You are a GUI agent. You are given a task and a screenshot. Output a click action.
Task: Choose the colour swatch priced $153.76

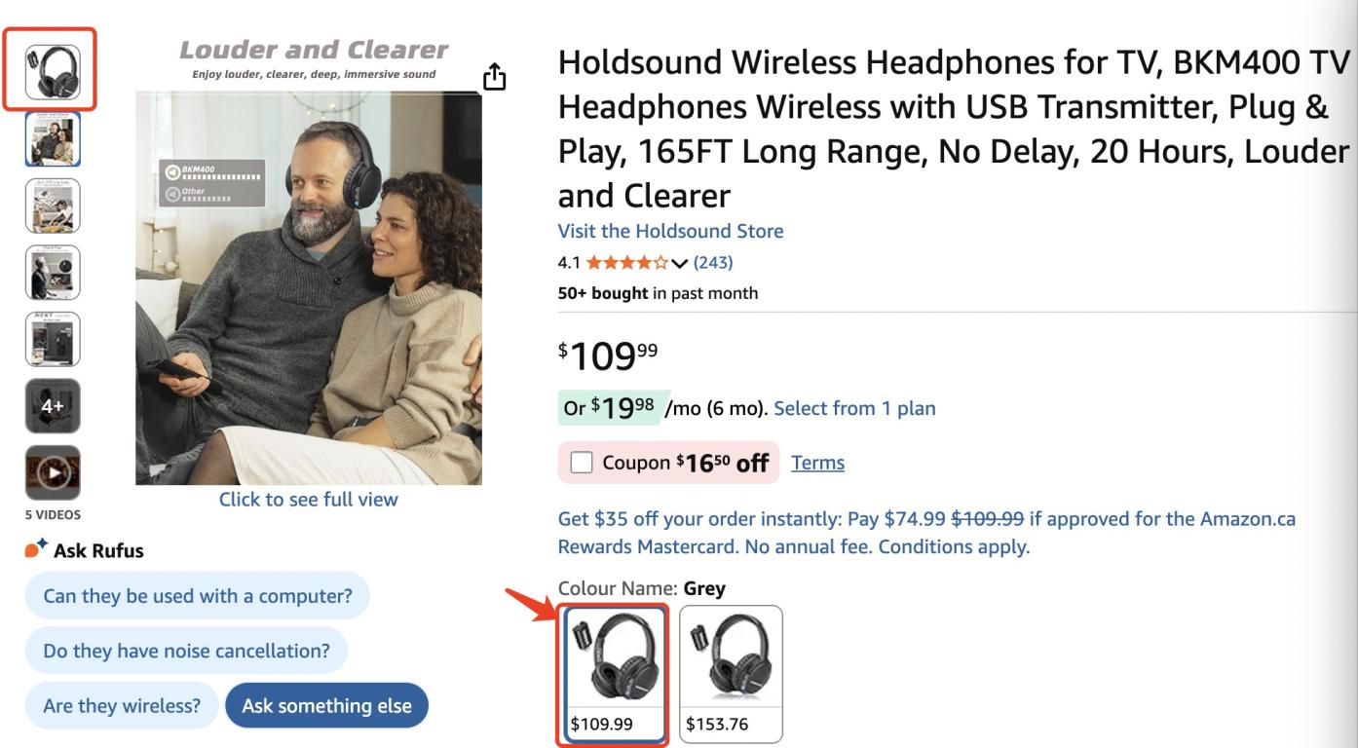click(x=731, y=673)
